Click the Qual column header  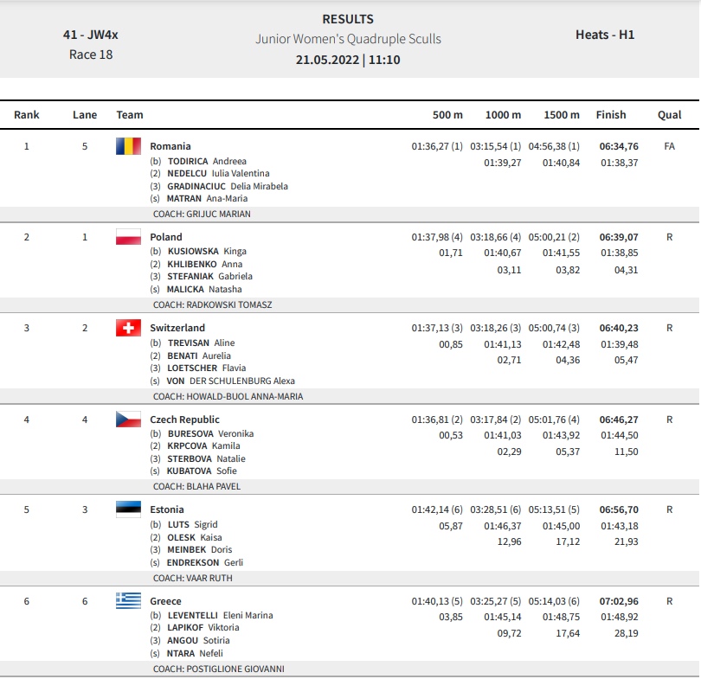pyautogui.click(x=669, y=115)
